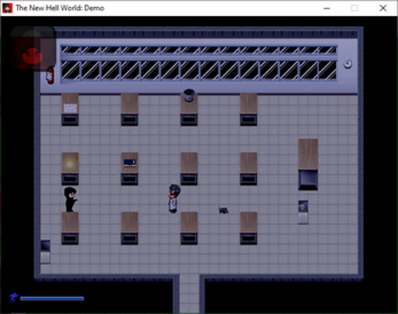The image size is (398, 314).
Task: Close the game window
Action: click(383, 8)
